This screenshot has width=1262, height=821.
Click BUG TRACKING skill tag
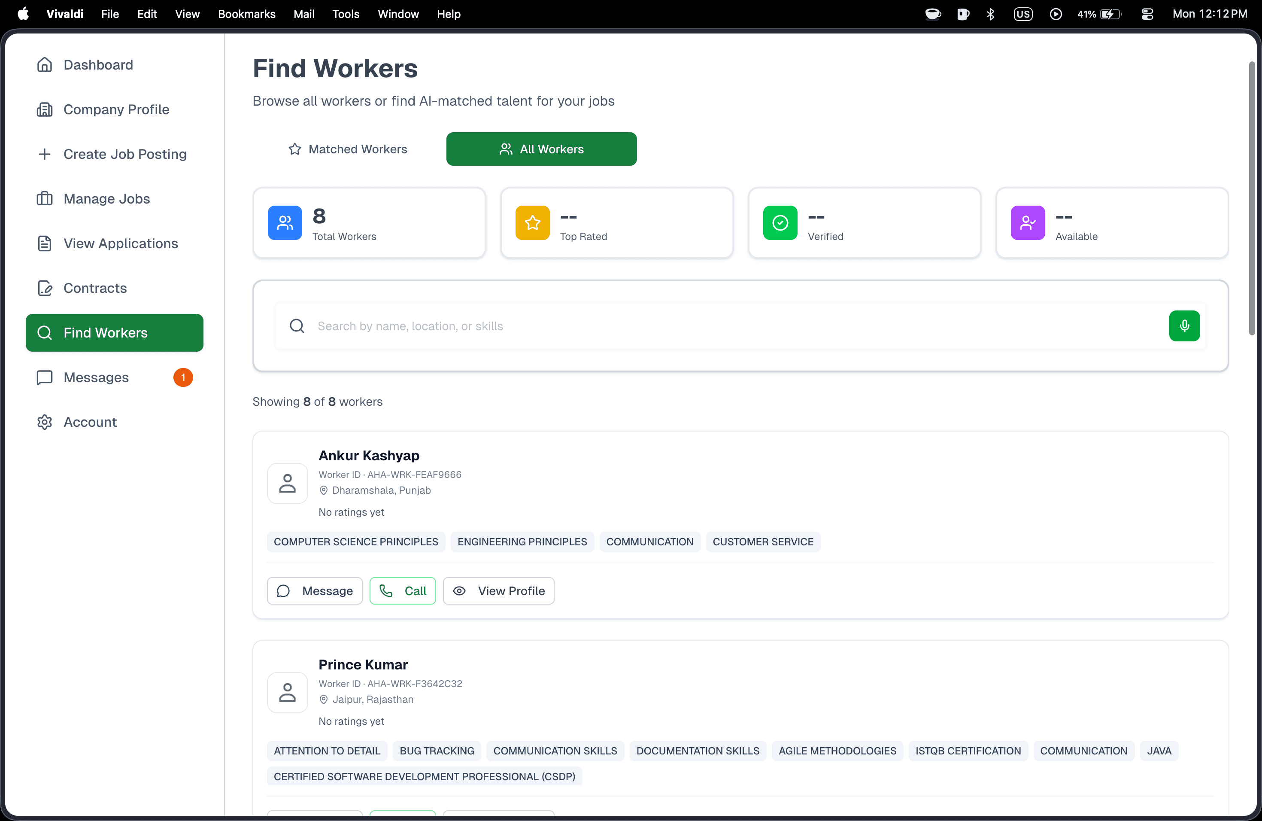(437, 751)
